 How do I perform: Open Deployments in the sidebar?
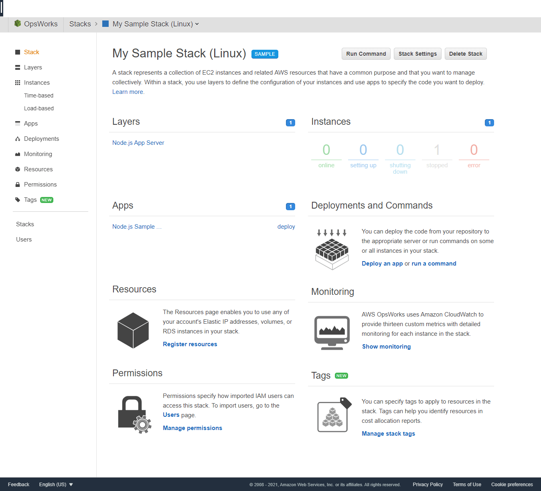click(x=41, y=139)
